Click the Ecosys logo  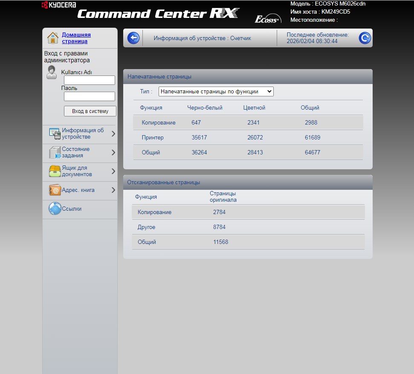pyautogui.click(x=268, y=18)
